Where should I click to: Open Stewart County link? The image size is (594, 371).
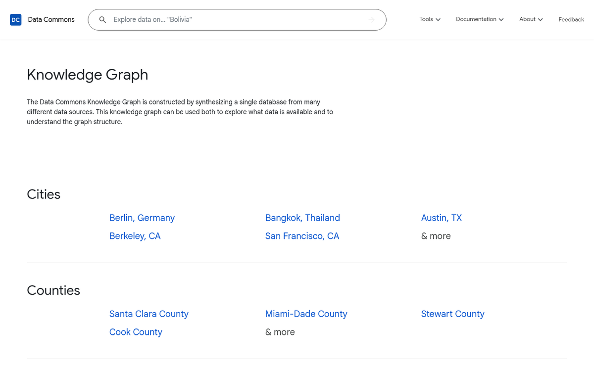point(452,314)
